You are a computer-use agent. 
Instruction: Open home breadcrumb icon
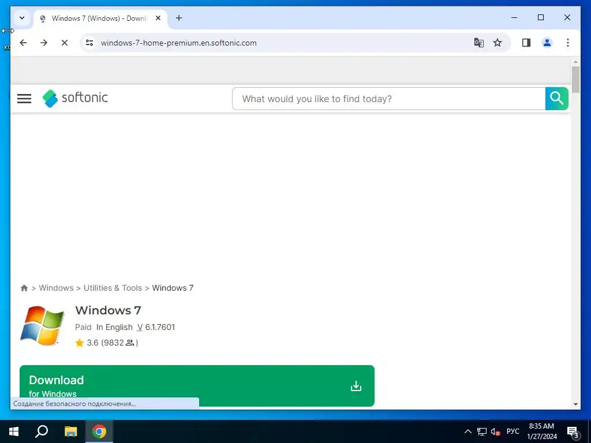24,288
